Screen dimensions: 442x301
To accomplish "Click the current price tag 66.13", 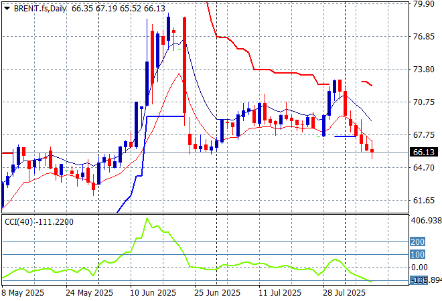I will tap(425, 153).
